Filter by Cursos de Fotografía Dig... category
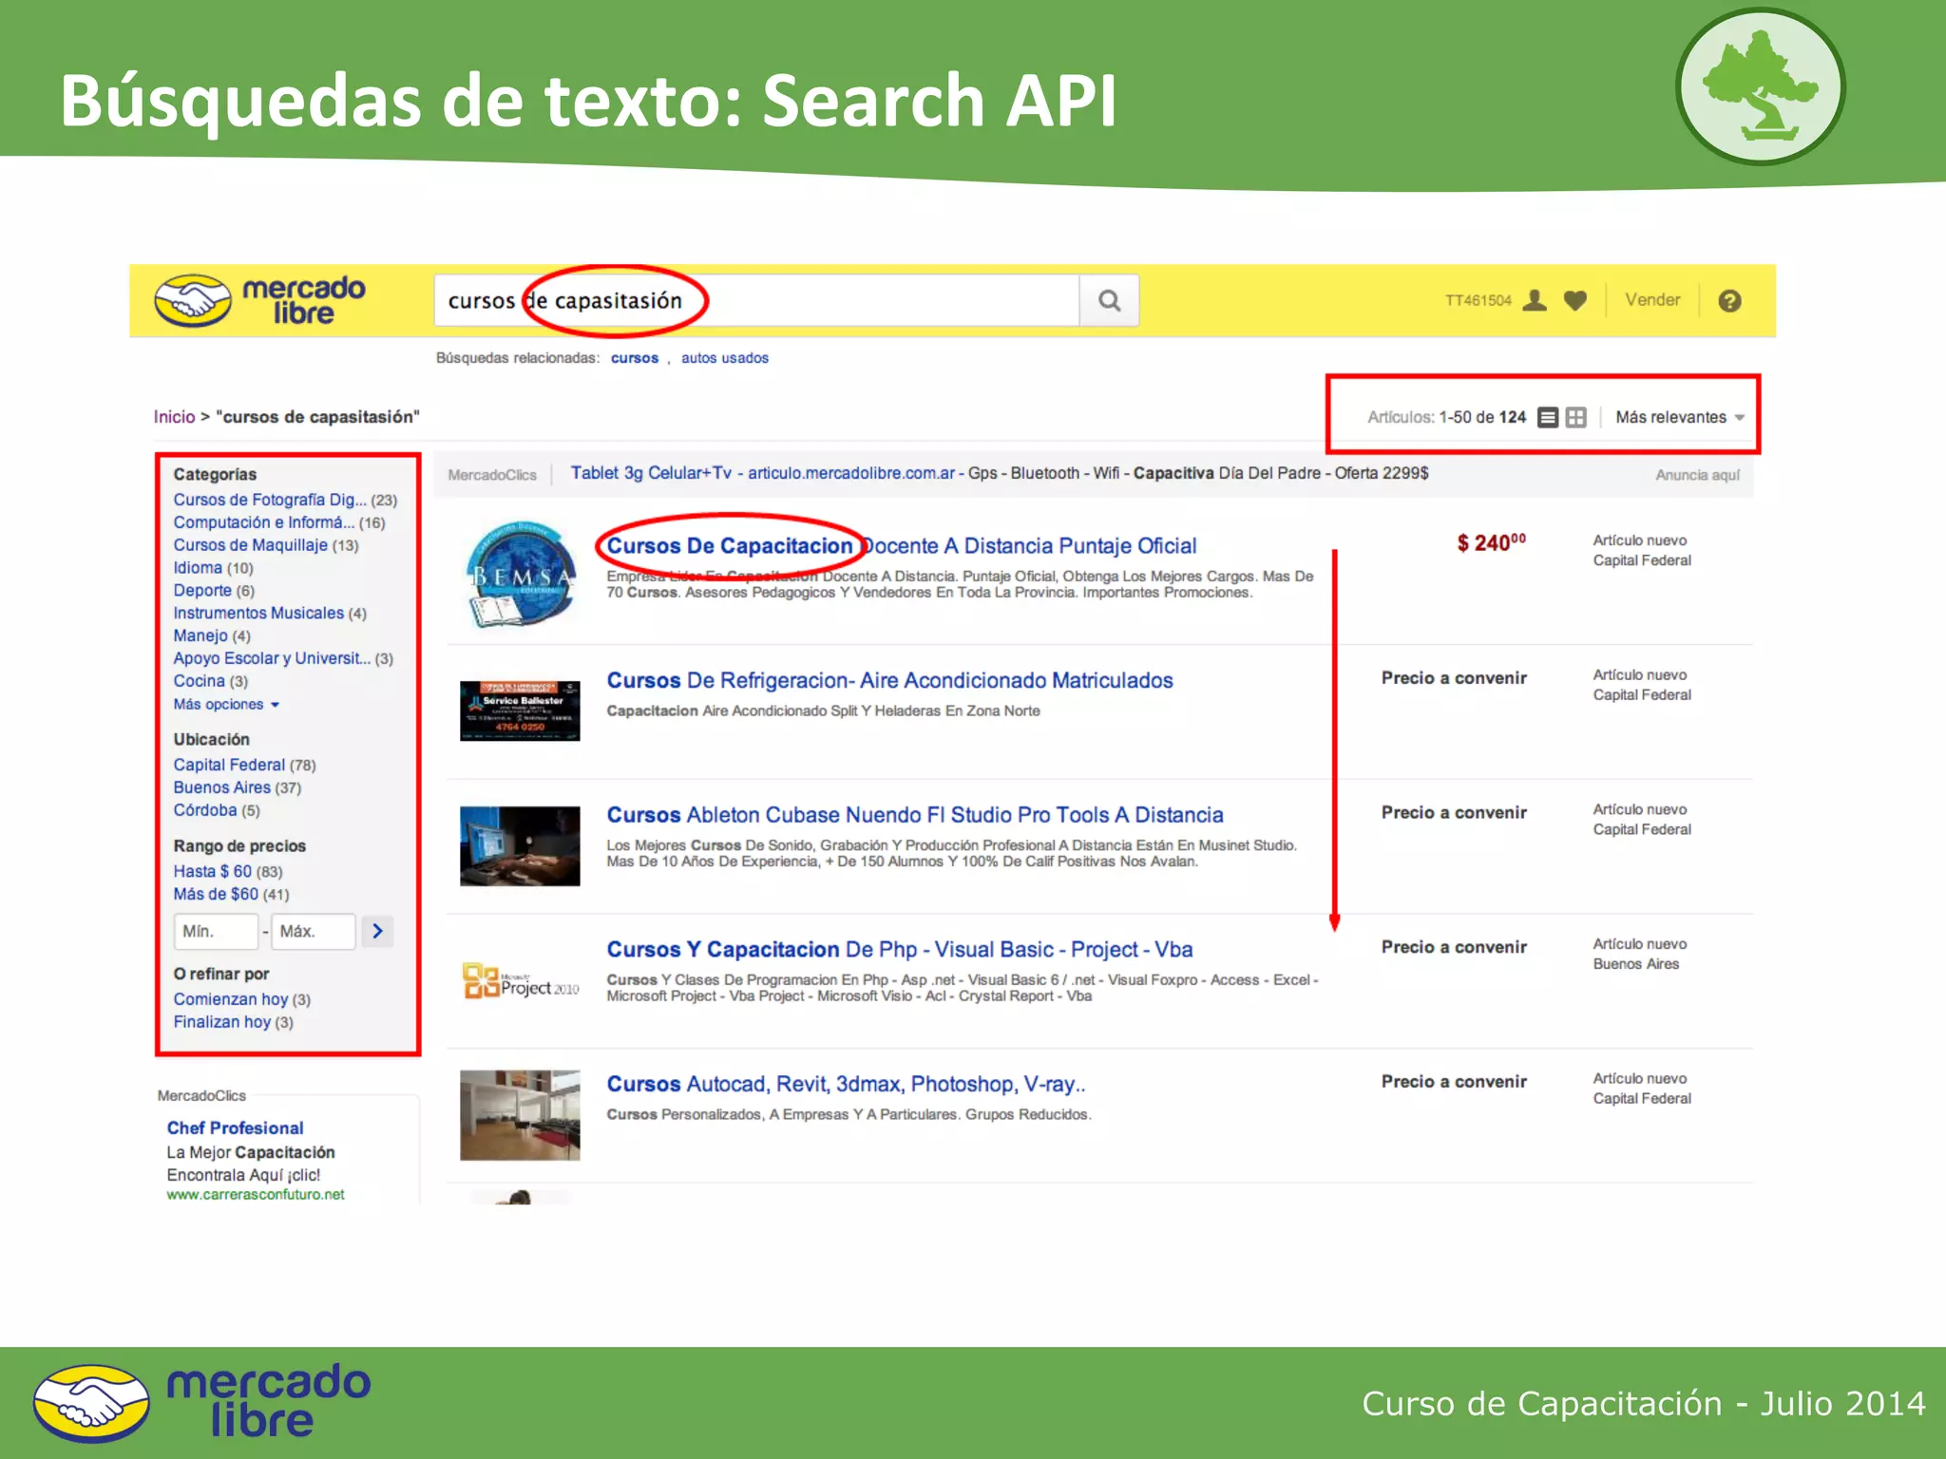 click(269, 500)
